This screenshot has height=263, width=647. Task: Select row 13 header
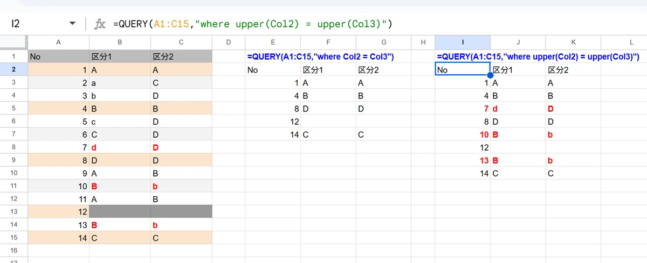coord(13,211)
